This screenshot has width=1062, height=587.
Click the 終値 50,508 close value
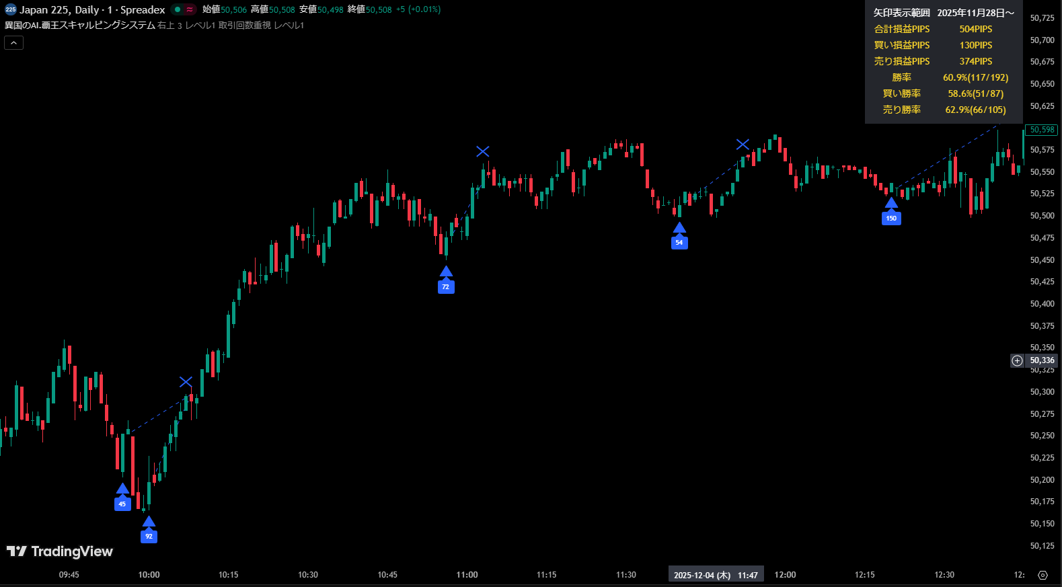click(x=370, y=9)
